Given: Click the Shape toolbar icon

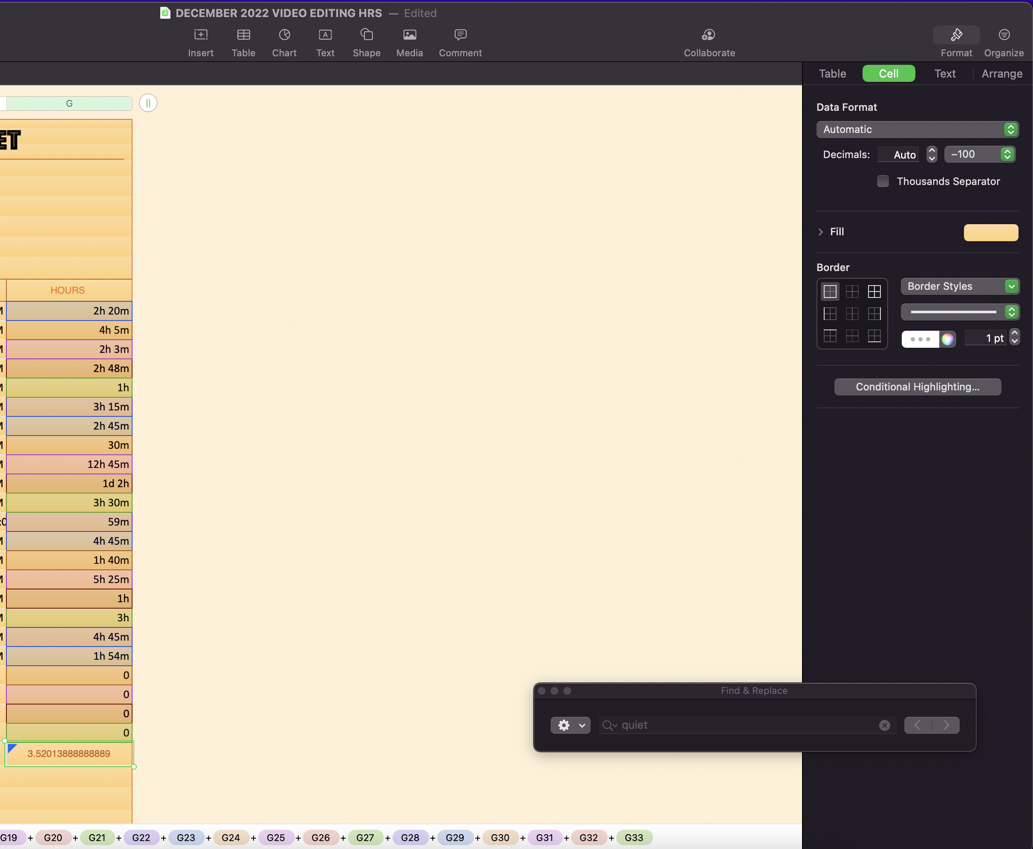Looking at the screenshot, I should click(x=366, y=35).
